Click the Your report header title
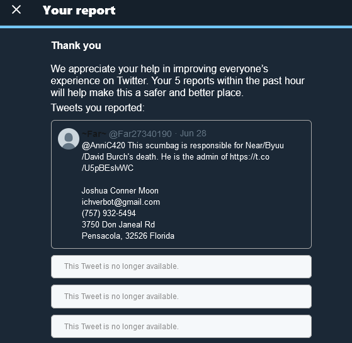 (x=79, y=10)
